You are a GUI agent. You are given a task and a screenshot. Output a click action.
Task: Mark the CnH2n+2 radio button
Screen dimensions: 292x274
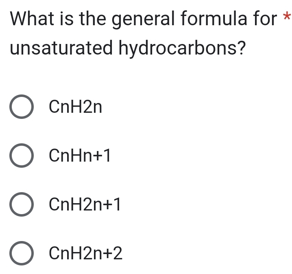pos(21,254)
